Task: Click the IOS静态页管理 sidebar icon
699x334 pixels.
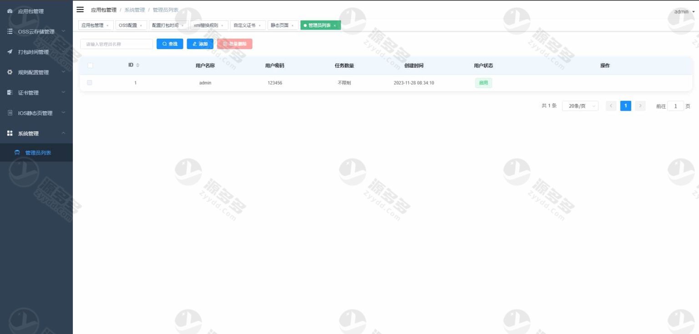Action: pos(10,113)
